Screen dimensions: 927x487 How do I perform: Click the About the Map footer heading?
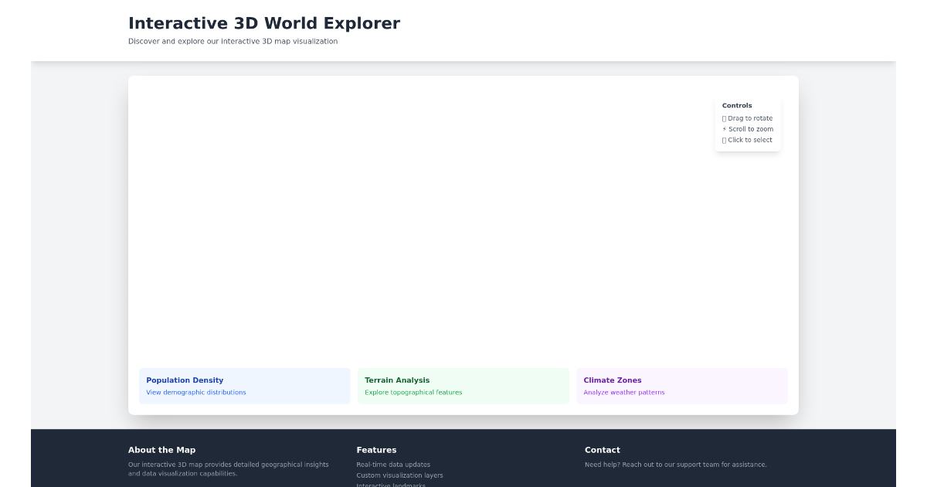tap(161, 449)
